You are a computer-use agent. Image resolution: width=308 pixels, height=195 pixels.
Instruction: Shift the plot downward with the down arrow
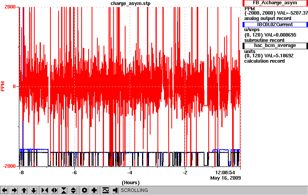33,190
